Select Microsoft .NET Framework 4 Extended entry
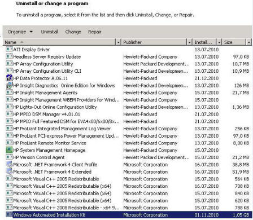Viewport: 253px width, 220px height. tap(52, 171)
